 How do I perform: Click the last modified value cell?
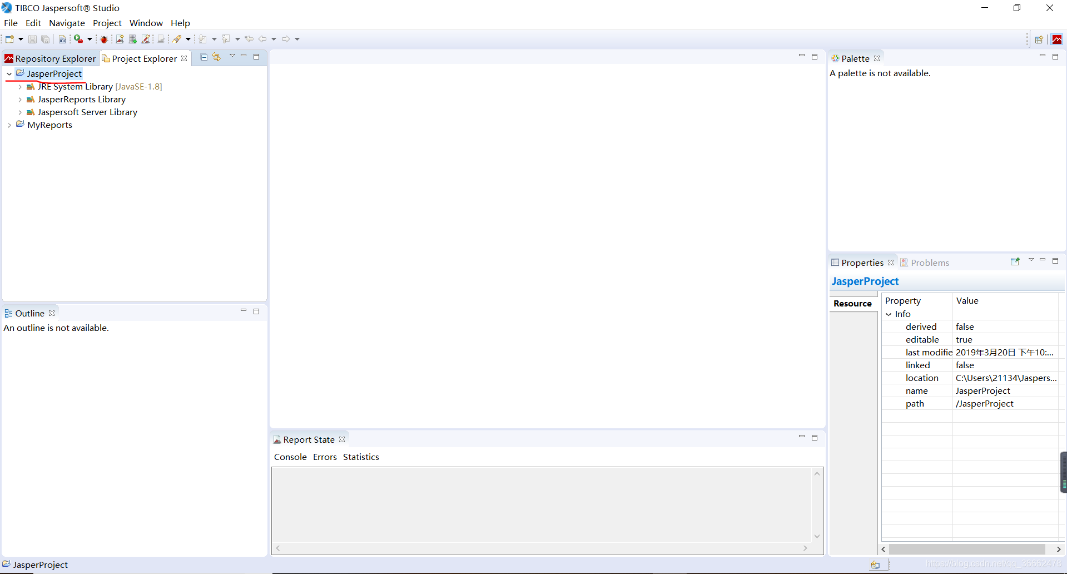[1006, 353]
